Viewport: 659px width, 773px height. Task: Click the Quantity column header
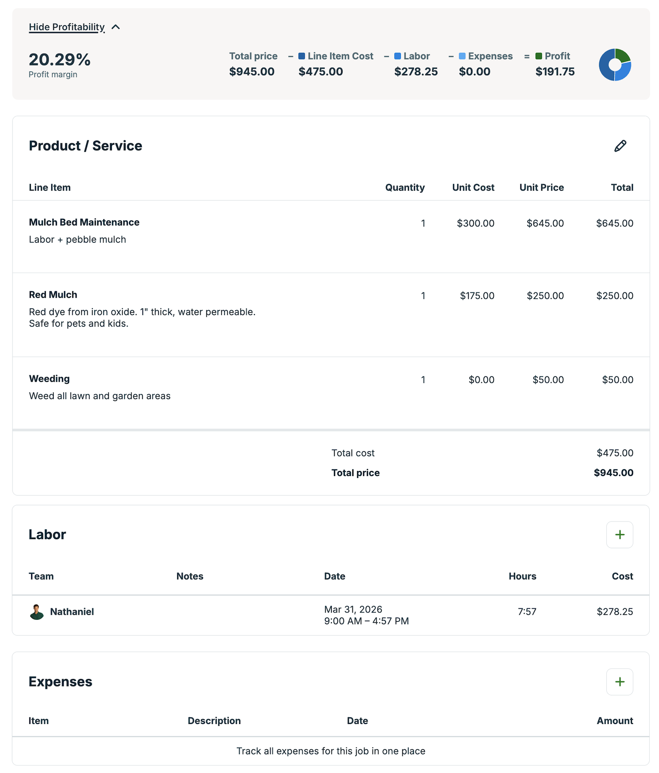pyautogui.click(x=405, y=188)
